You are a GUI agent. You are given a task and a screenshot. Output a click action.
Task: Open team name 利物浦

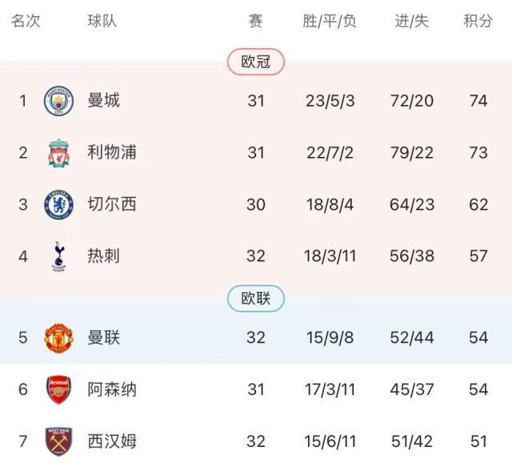tap(112, 153)
